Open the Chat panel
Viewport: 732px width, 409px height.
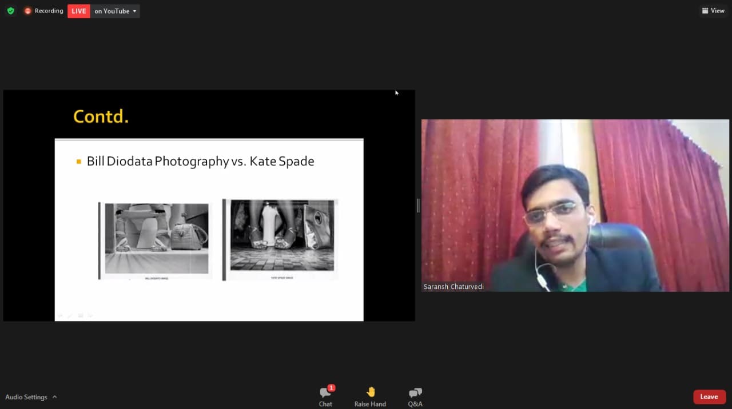[x=325, y=396]
